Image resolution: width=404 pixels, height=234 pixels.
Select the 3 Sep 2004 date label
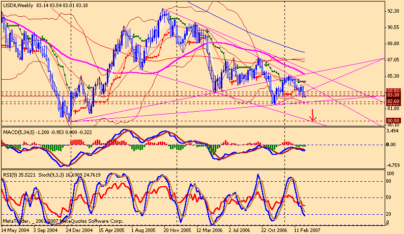coord(46,230)
